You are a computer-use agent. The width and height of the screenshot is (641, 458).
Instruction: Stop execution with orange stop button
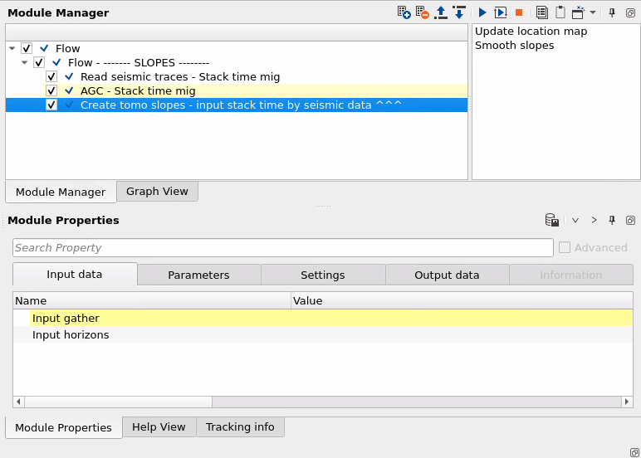519,12
